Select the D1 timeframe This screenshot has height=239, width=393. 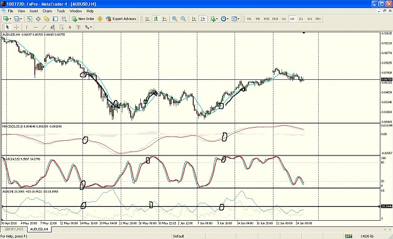(301, 19)
